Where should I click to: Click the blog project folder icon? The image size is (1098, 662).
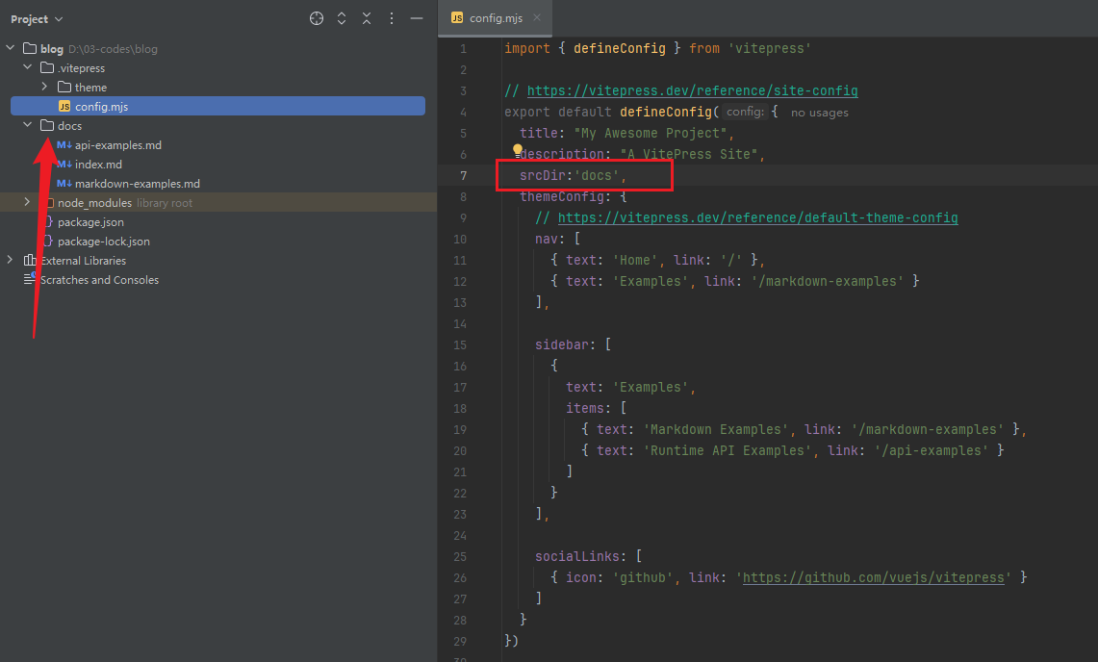point(30,48)
